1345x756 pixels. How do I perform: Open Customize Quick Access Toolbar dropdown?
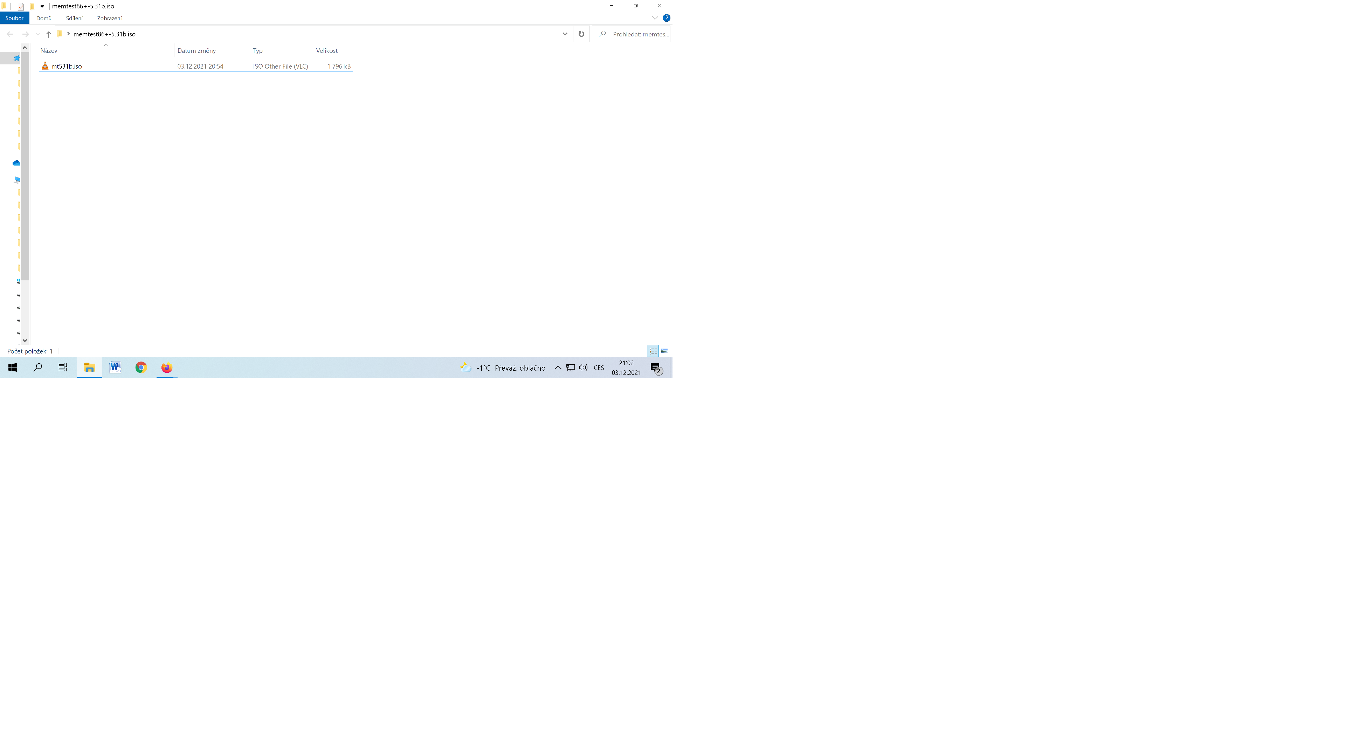point(42,6)
